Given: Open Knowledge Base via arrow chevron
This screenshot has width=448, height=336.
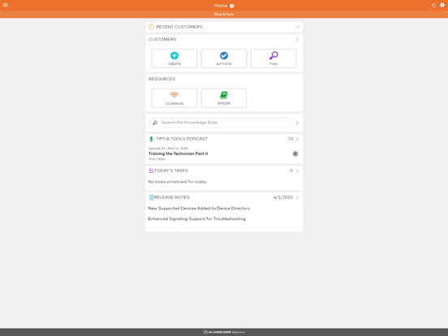Looking at the screenshot, I should [x=297, y=123].
